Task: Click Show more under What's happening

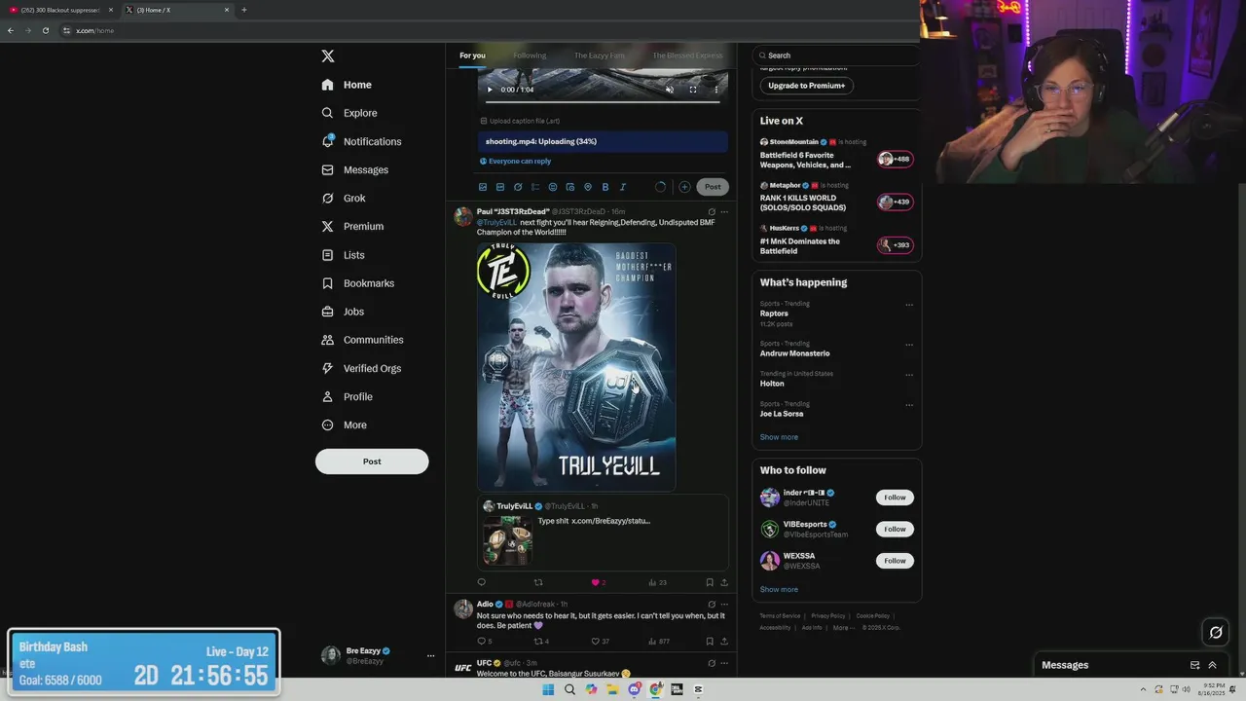Action: click(779, 437)
